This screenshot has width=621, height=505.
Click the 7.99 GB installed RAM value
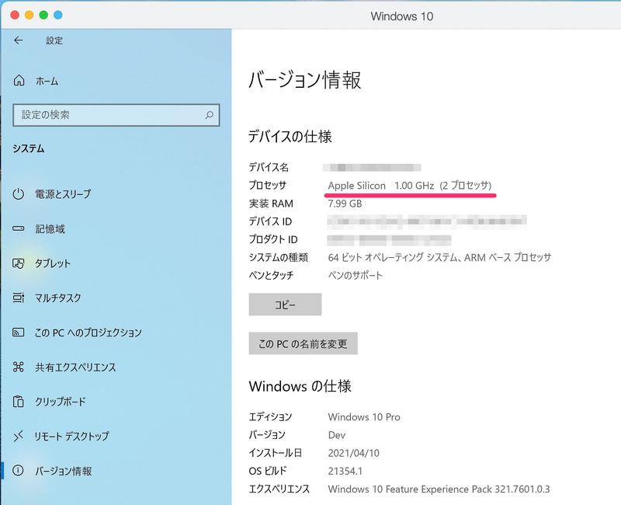click(x=345, y=204)
